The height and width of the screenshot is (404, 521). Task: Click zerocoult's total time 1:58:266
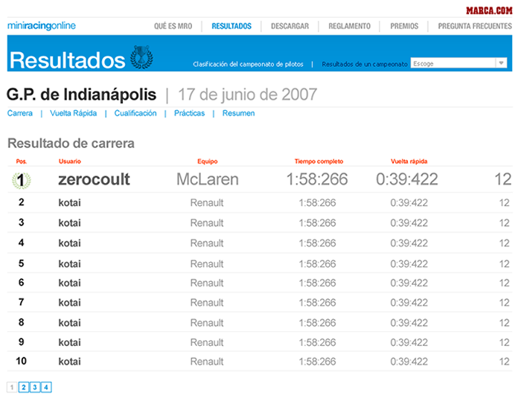coord(317,179)
